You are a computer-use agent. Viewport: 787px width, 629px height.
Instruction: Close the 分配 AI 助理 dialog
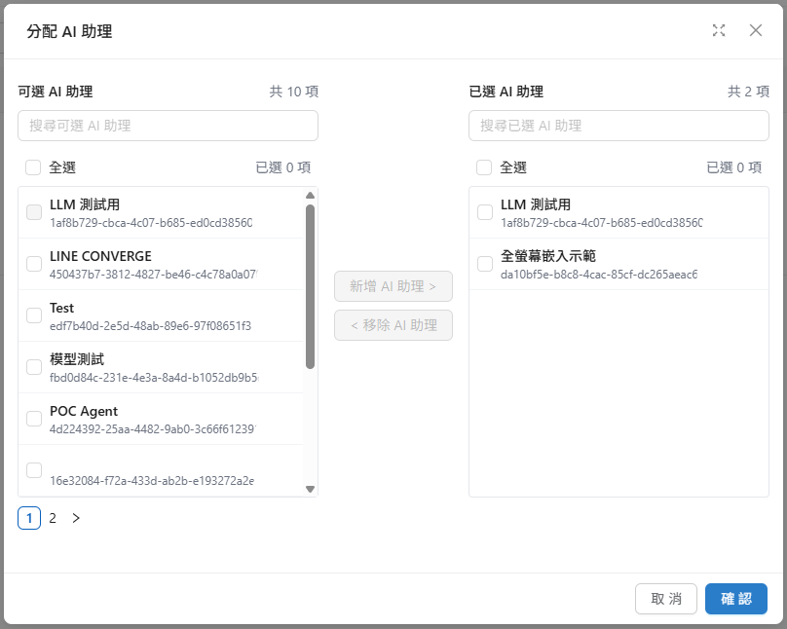(756, 30)
